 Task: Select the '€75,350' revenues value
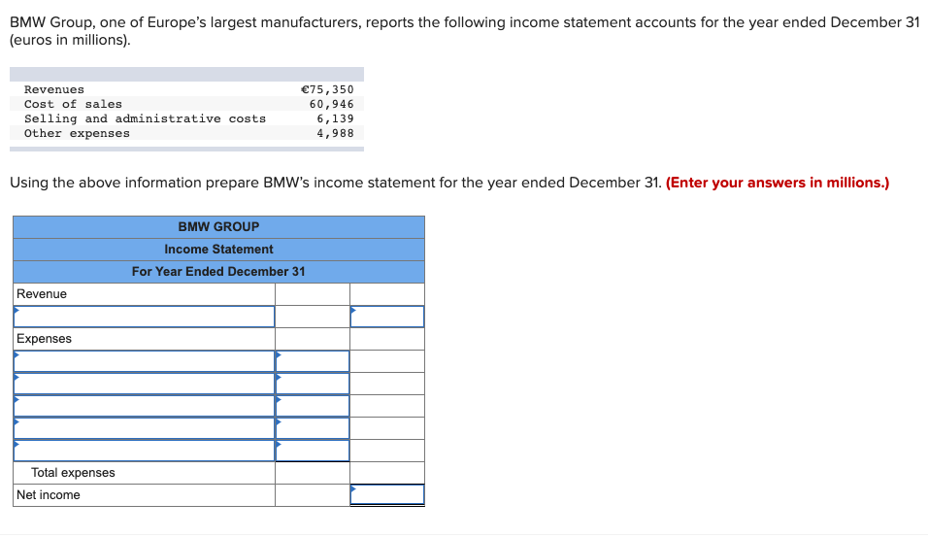click(x=327, y=89)
